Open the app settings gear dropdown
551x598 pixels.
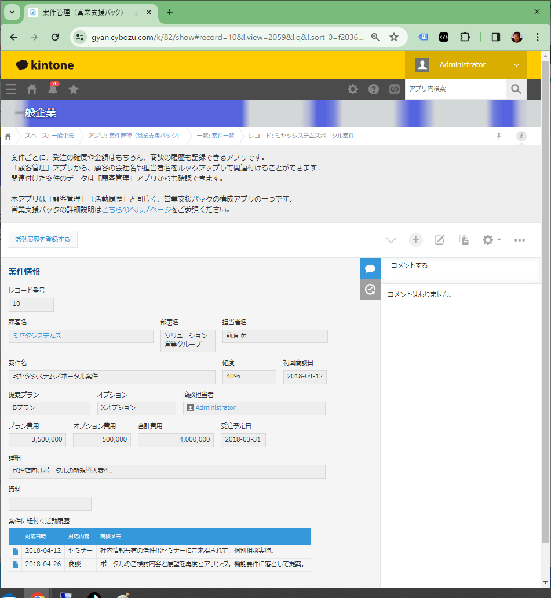click(x=491, y=240)
